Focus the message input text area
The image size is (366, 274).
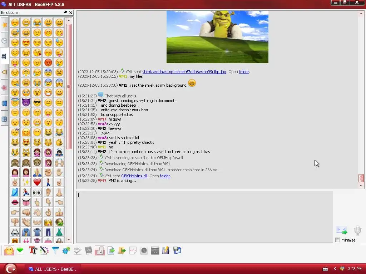205,217
